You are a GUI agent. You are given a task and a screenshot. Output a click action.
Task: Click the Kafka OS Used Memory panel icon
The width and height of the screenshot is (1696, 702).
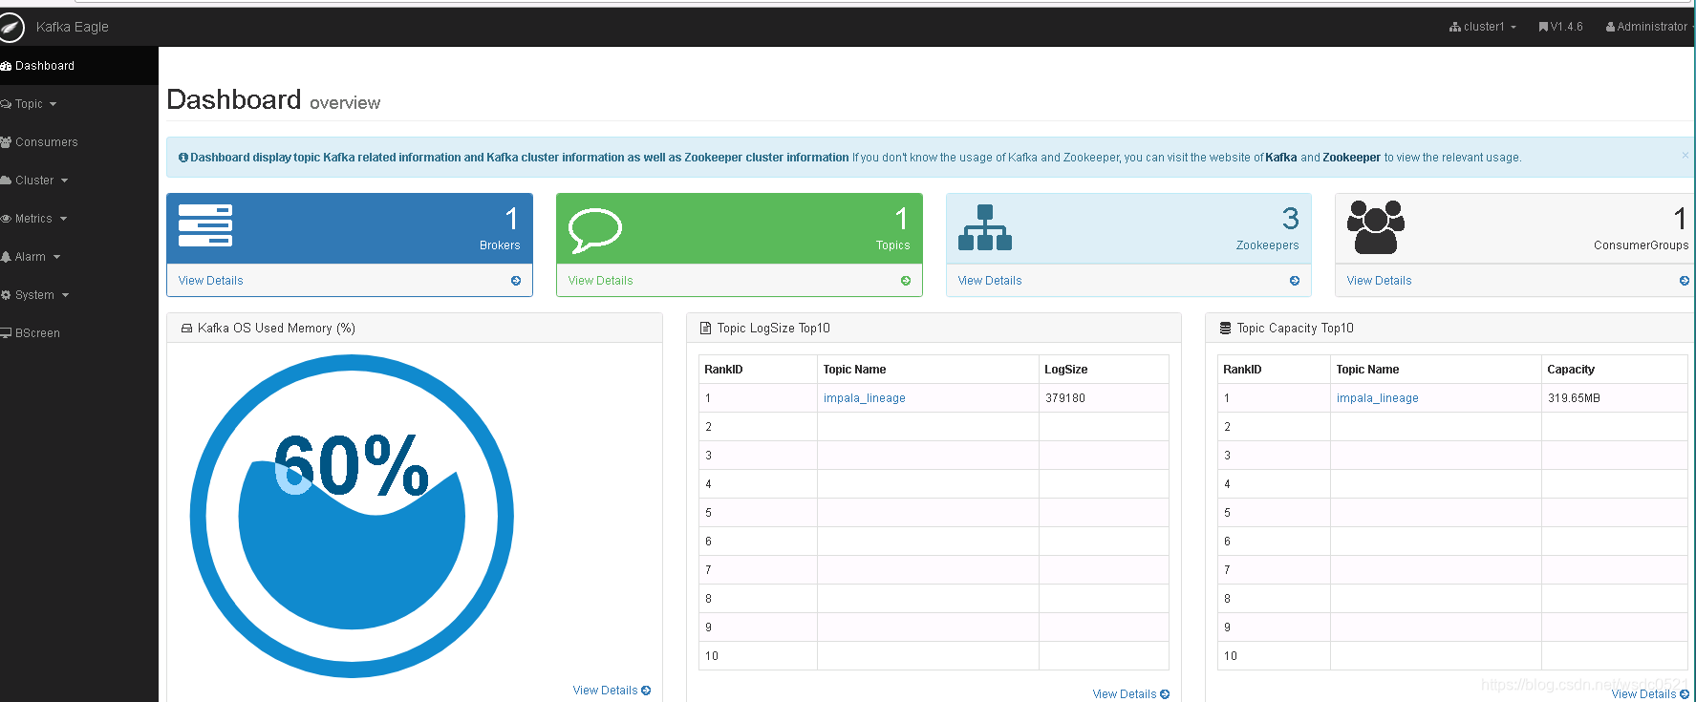tap(186, 329)
